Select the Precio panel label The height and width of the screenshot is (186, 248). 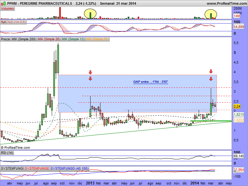[x=6, y=39]
